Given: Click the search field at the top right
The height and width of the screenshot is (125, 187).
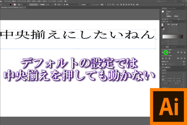Looking at the screenshot, I should [x=173, y=1].
